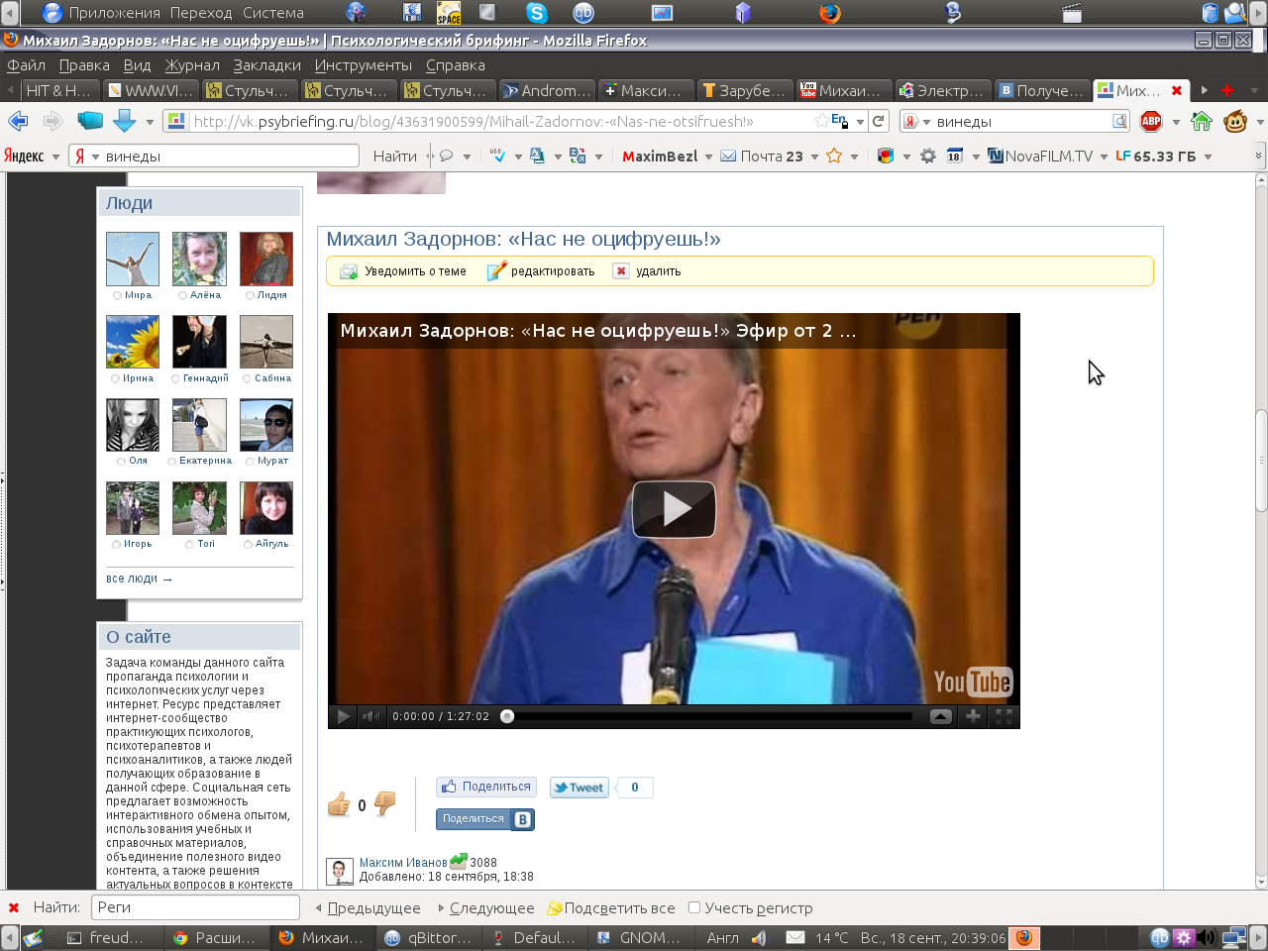Click the Adblock Plus ABP icon
Screen dimensions: 1268x951
1150,121
